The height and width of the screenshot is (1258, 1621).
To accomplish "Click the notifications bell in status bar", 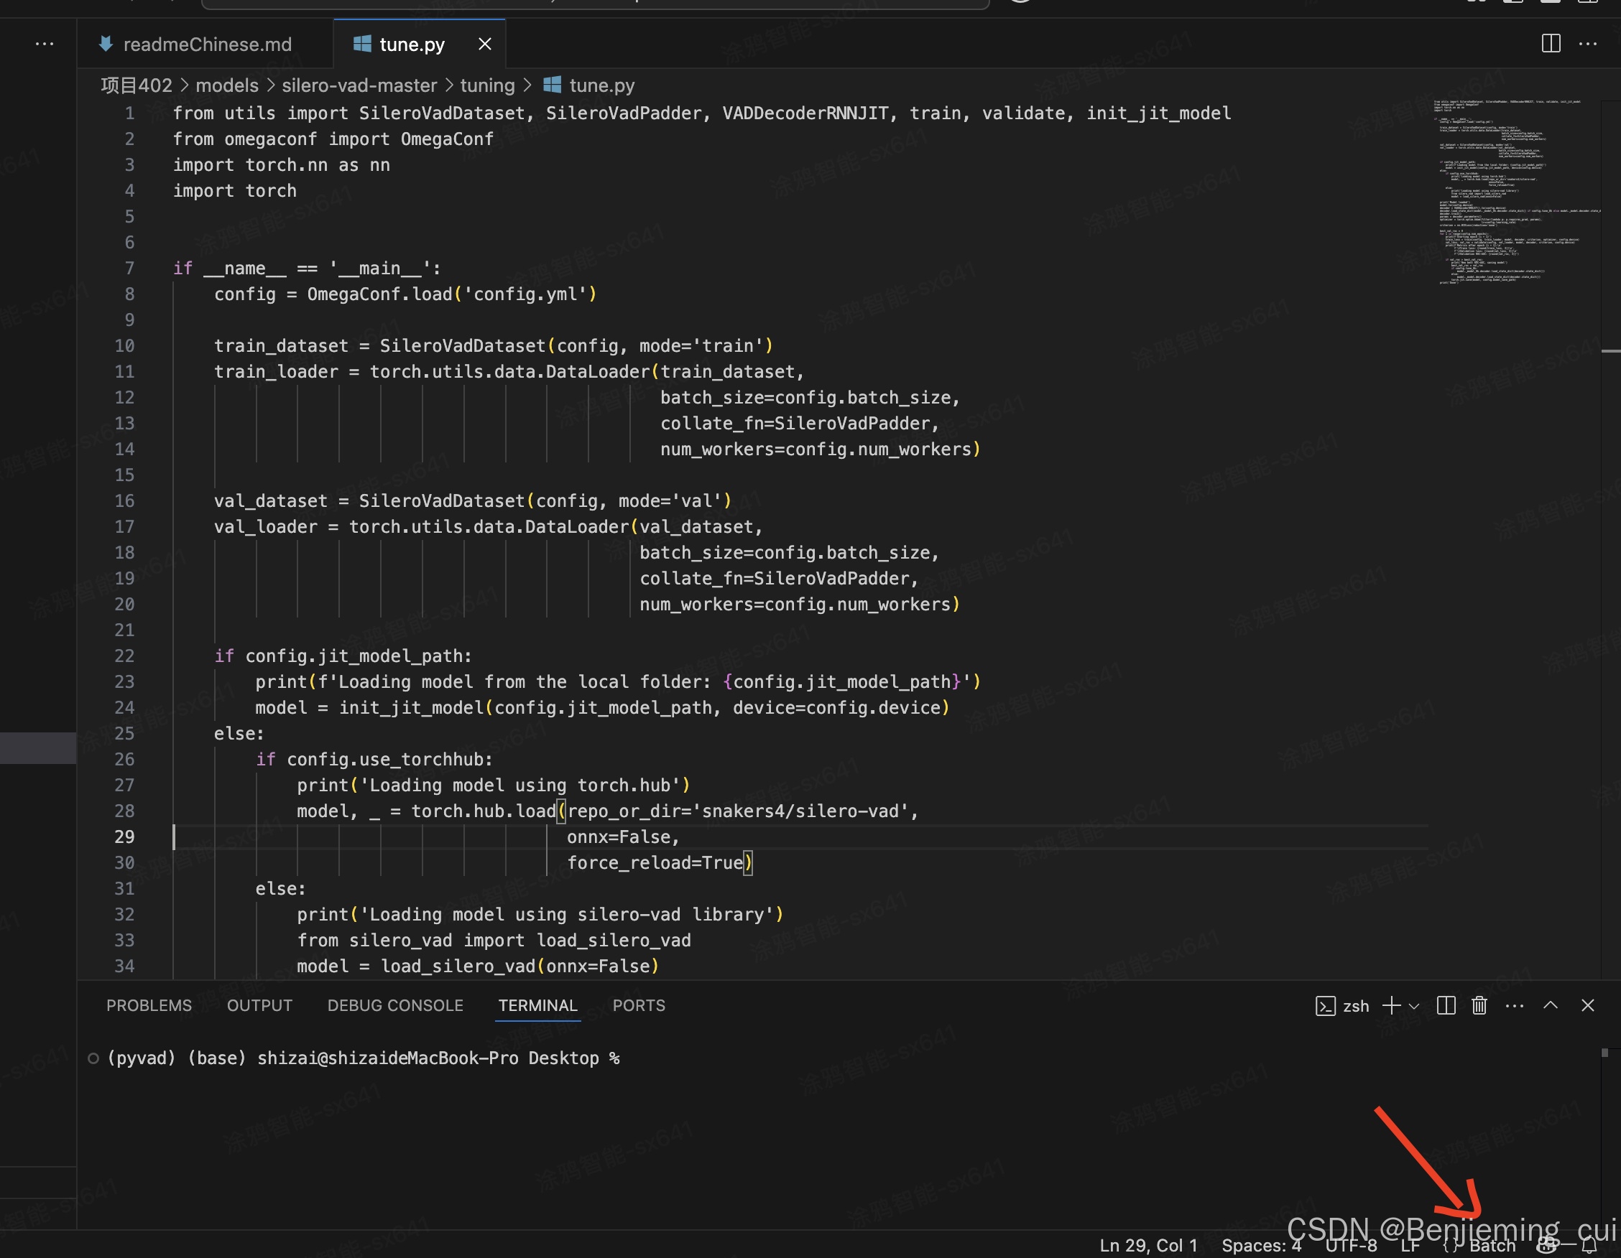I will tap(1589, 1246).
